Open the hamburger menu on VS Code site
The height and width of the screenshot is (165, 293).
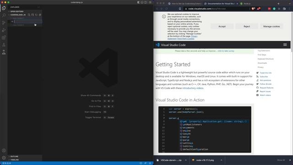[285, 45]
